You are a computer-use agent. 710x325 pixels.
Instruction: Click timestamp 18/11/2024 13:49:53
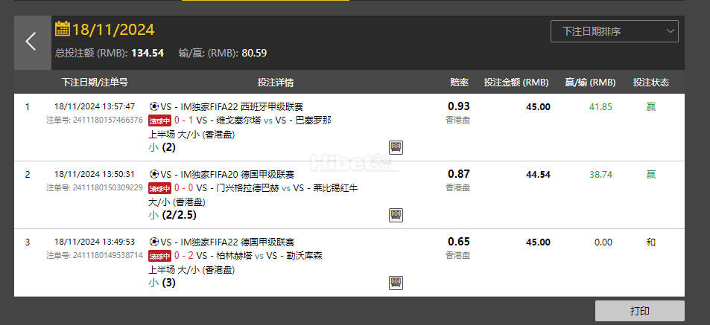[x=95, y=242]
